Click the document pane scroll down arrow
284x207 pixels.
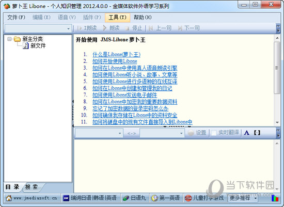277,122
